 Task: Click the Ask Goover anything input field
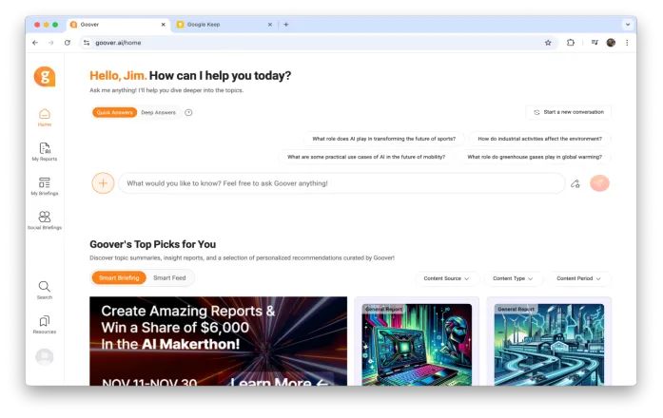click(341, 183)
